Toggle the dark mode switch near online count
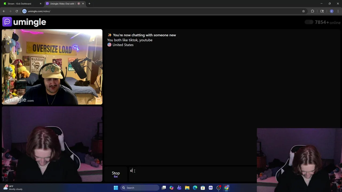 click(x=309, y=22)
